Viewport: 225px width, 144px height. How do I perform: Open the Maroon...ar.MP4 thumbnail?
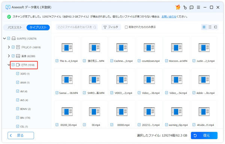click(177, 47)
